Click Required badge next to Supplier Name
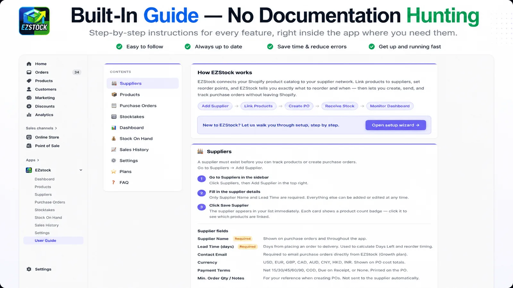Viewport: 513px width, 288px height. pyautogui.click(x=242, y=239)
